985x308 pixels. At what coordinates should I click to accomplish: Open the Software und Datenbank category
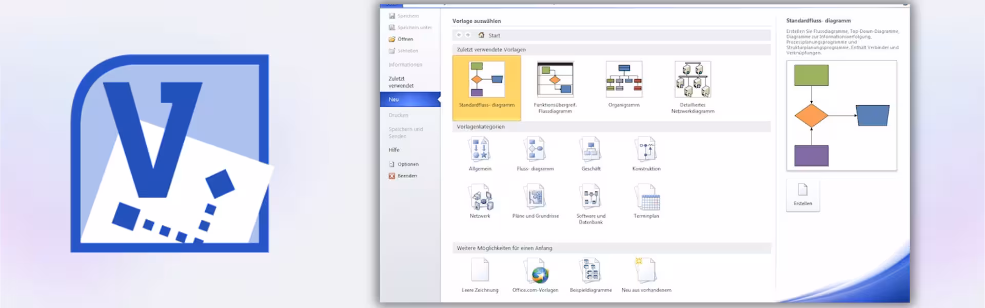click(591, 204)
